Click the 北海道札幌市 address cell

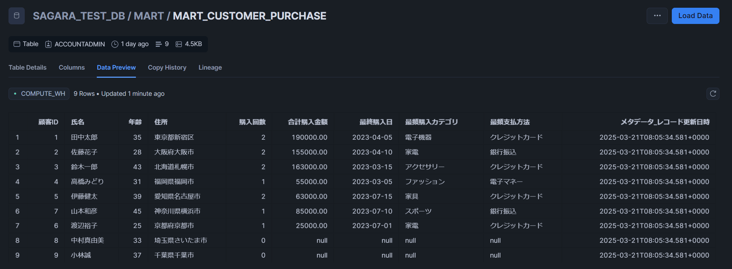point(174,167)
